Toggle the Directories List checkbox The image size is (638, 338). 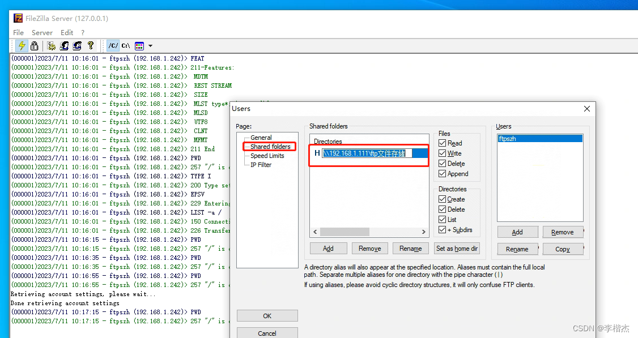click(x=443, y=220)
